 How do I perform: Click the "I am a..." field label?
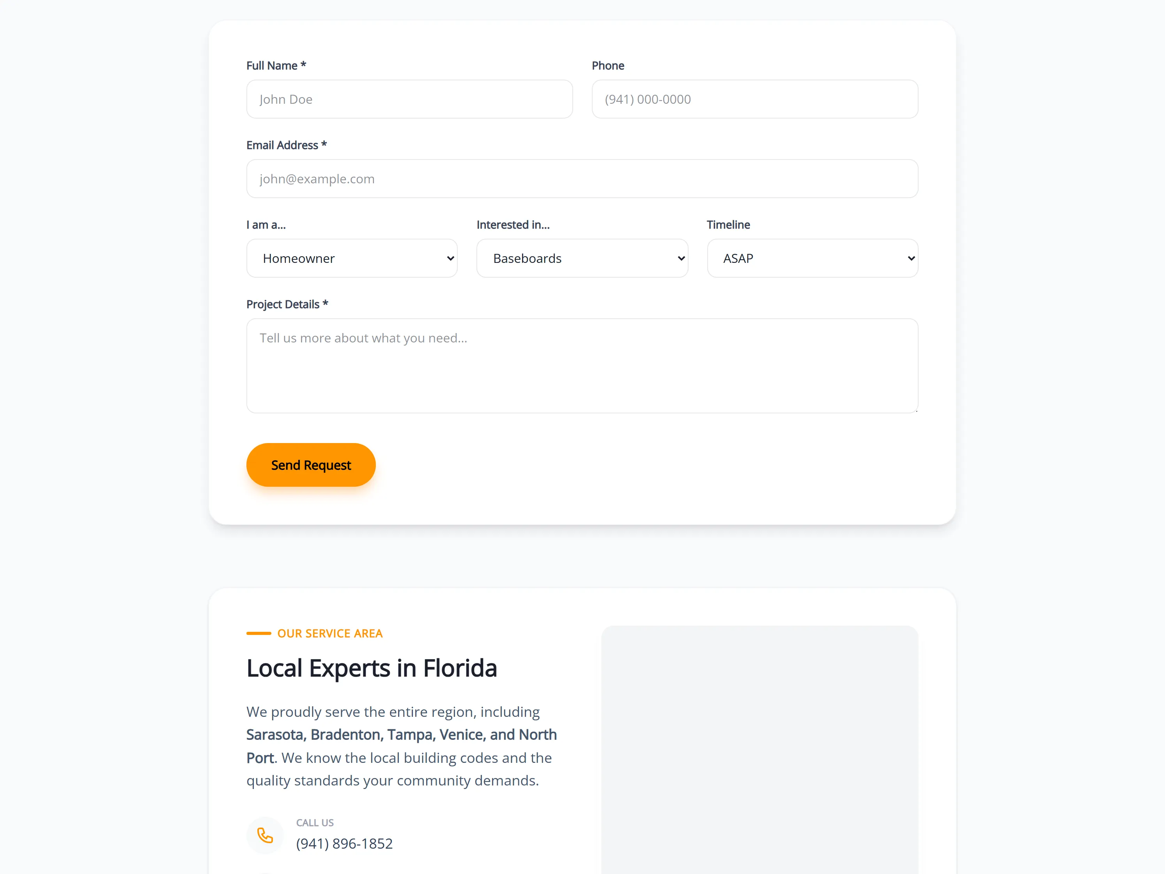point(266,225)
